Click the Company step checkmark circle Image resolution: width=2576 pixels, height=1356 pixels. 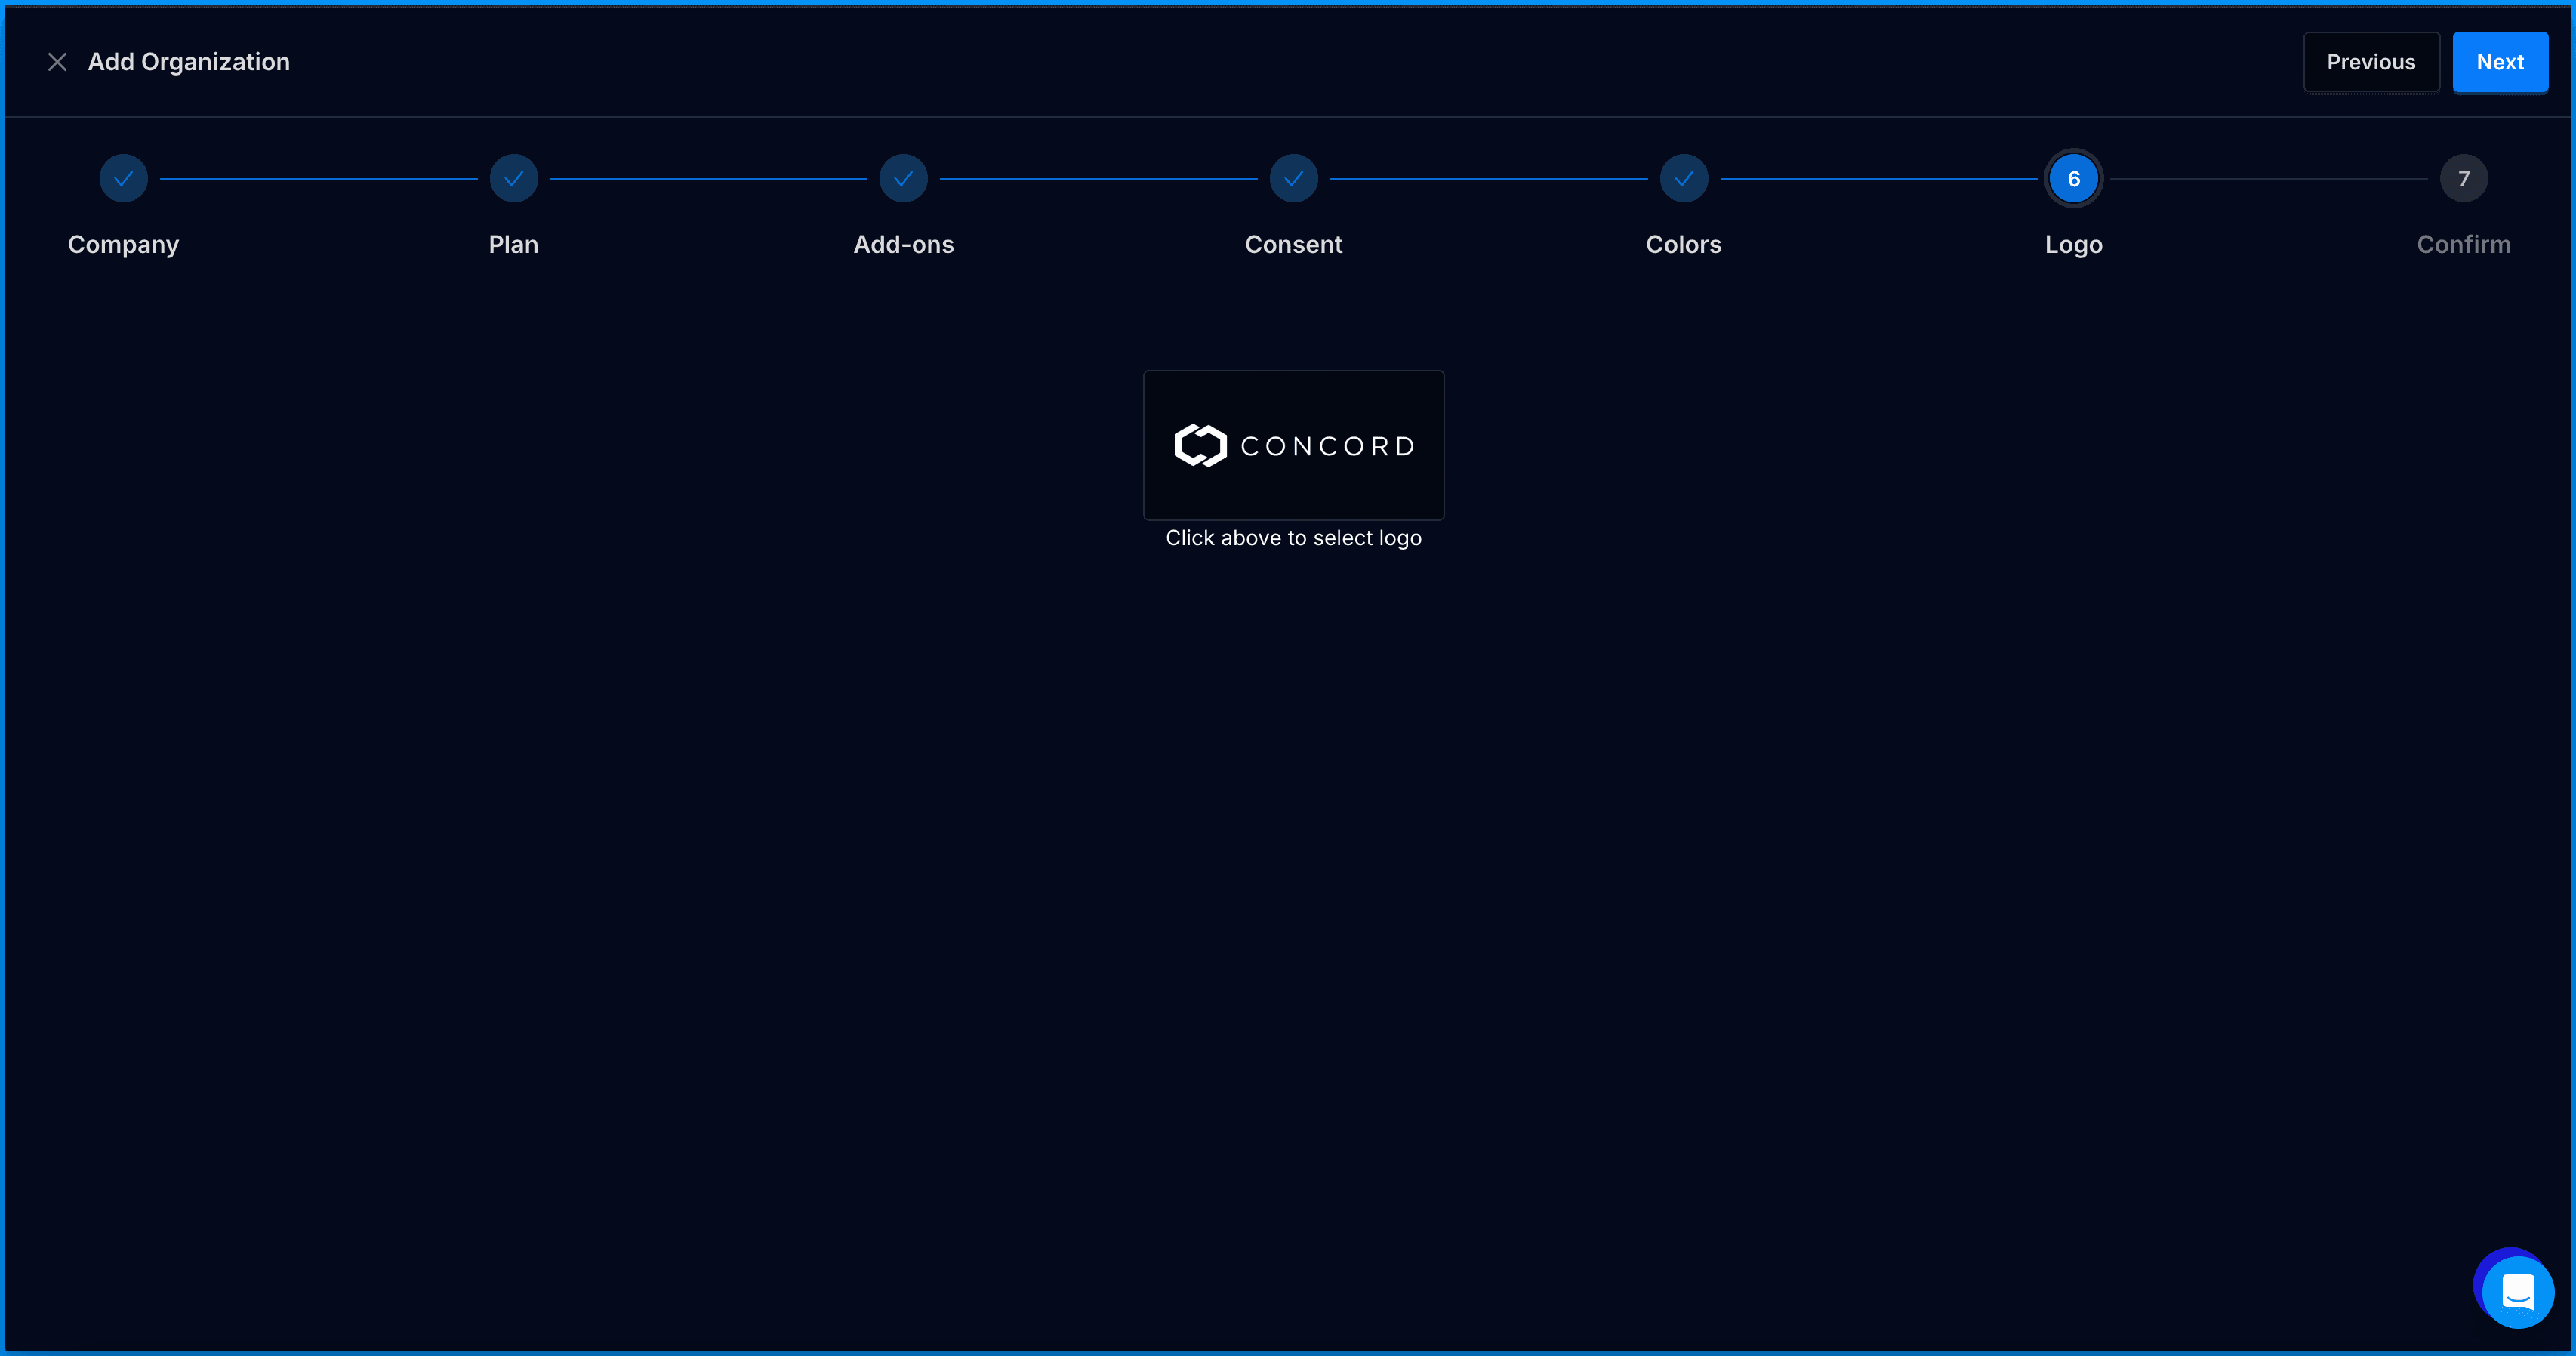click(123, 179)
